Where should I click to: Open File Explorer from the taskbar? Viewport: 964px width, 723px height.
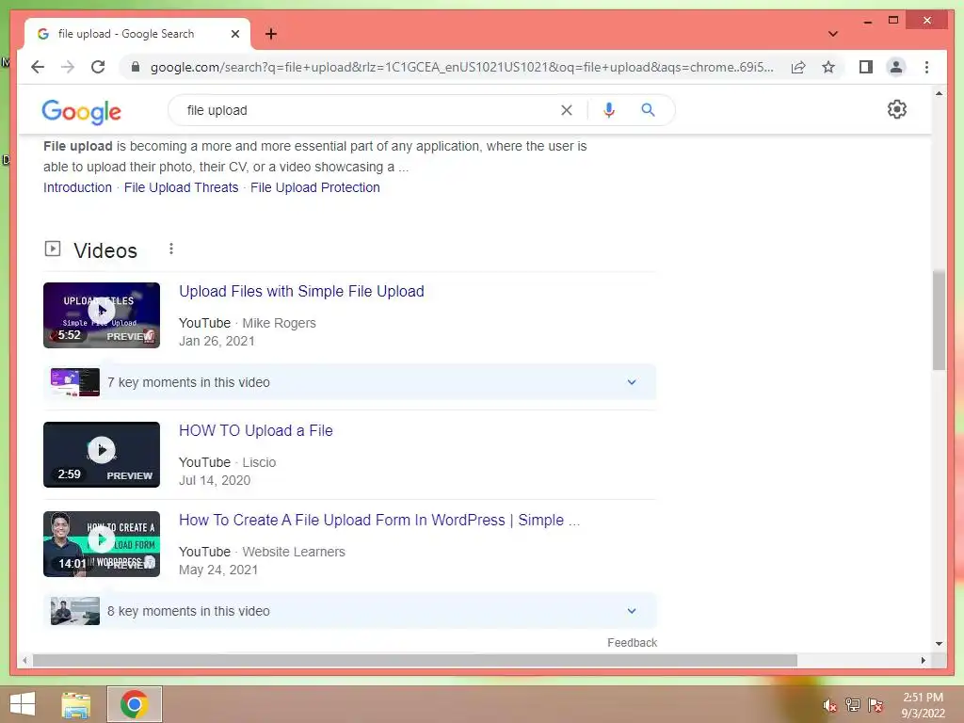point(76,705)
